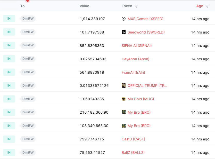Click the IN badge in the SWORLD row
The width and height of the screenshot is (215, 160).
(x=9, y=32)
